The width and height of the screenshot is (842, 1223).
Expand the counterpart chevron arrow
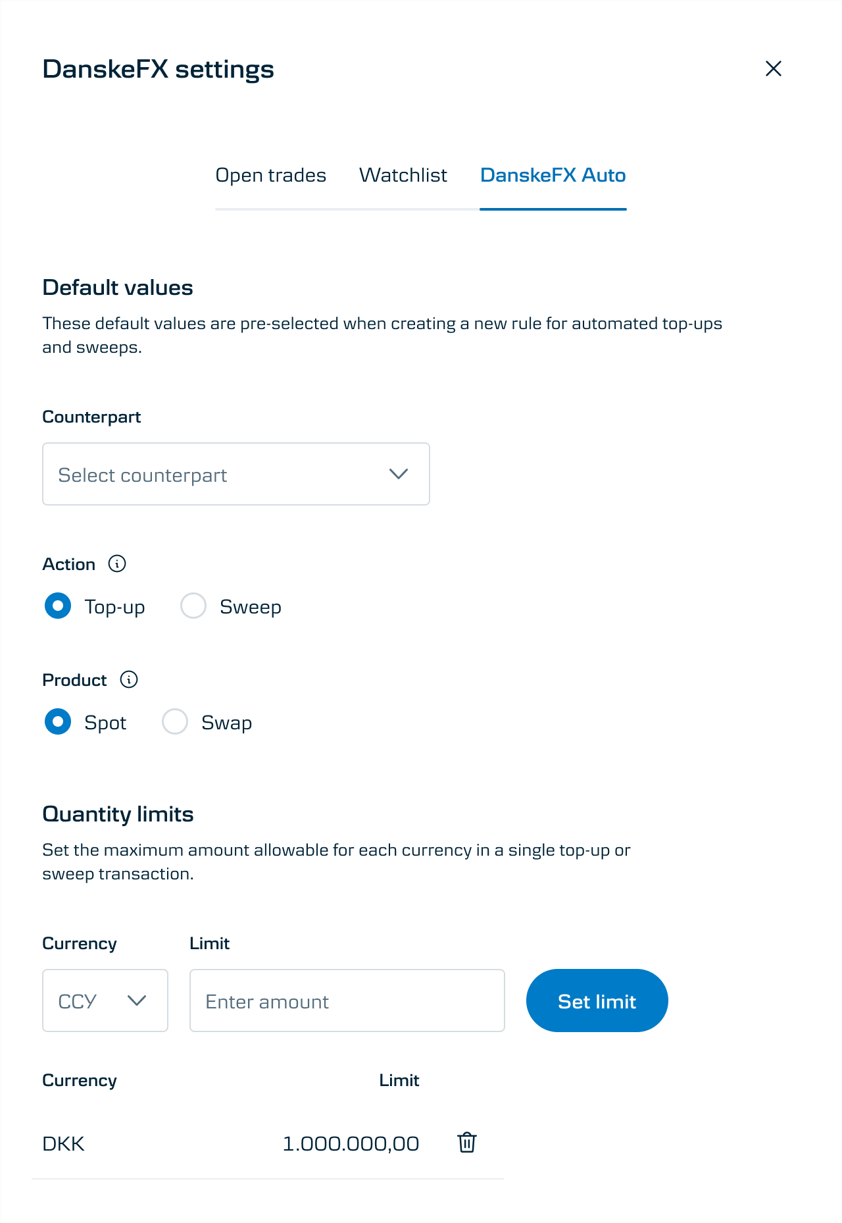click(397, 474)
